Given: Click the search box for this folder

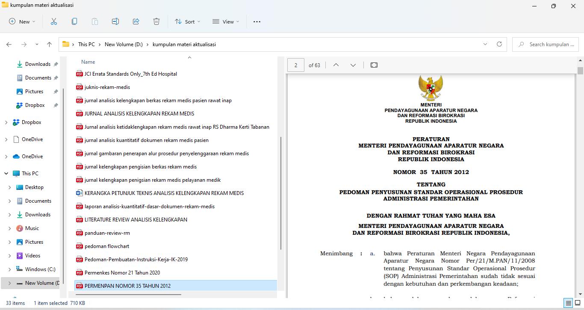Looking at the screenshot, I should coord(546,44).
